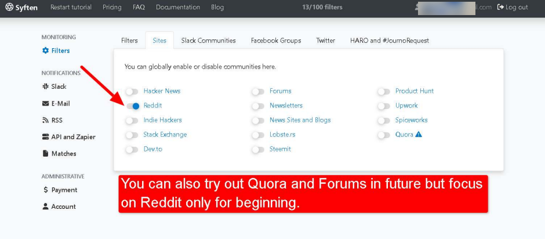Open Payment settings in sidebar
Screen dimensions: 545x239
point(60,190)
